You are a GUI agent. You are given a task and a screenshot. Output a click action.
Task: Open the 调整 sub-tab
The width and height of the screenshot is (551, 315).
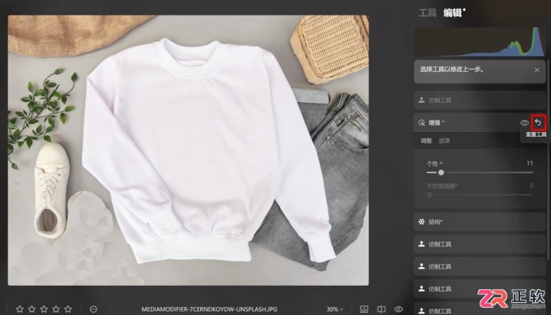[x=426, y=141]
